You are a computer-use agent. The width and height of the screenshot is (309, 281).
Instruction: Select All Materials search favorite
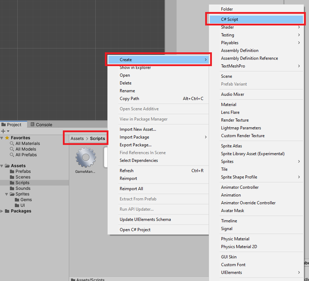(x=28, y=144)
